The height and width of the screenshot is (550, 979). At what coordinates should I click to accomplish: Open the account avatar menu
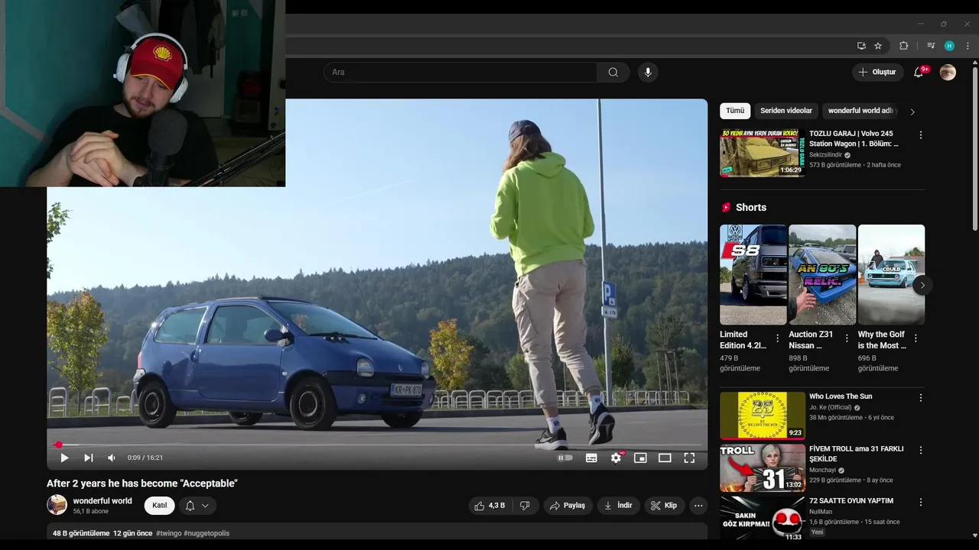pos(948,73)
